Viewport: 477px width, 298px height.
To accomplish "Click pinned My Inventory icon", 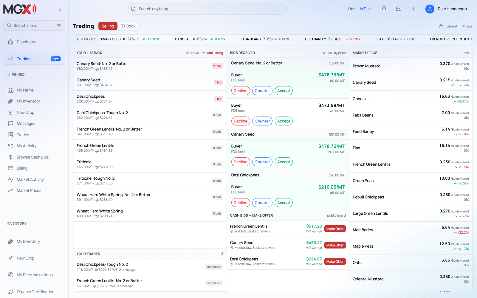I will 11,101.
